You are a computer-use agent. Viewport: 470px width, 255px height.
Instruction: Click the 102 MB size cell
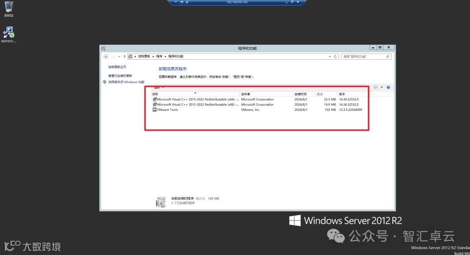330,110
